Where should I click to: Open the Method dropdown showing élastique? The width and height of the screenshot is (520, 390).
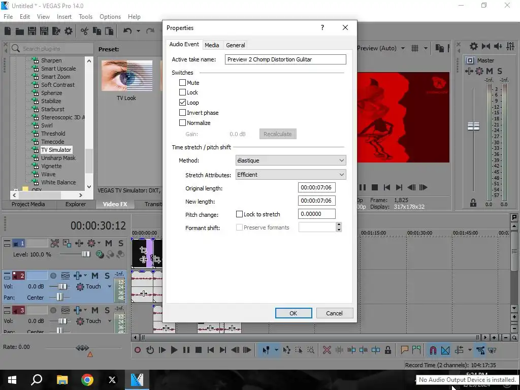(291, 160)
